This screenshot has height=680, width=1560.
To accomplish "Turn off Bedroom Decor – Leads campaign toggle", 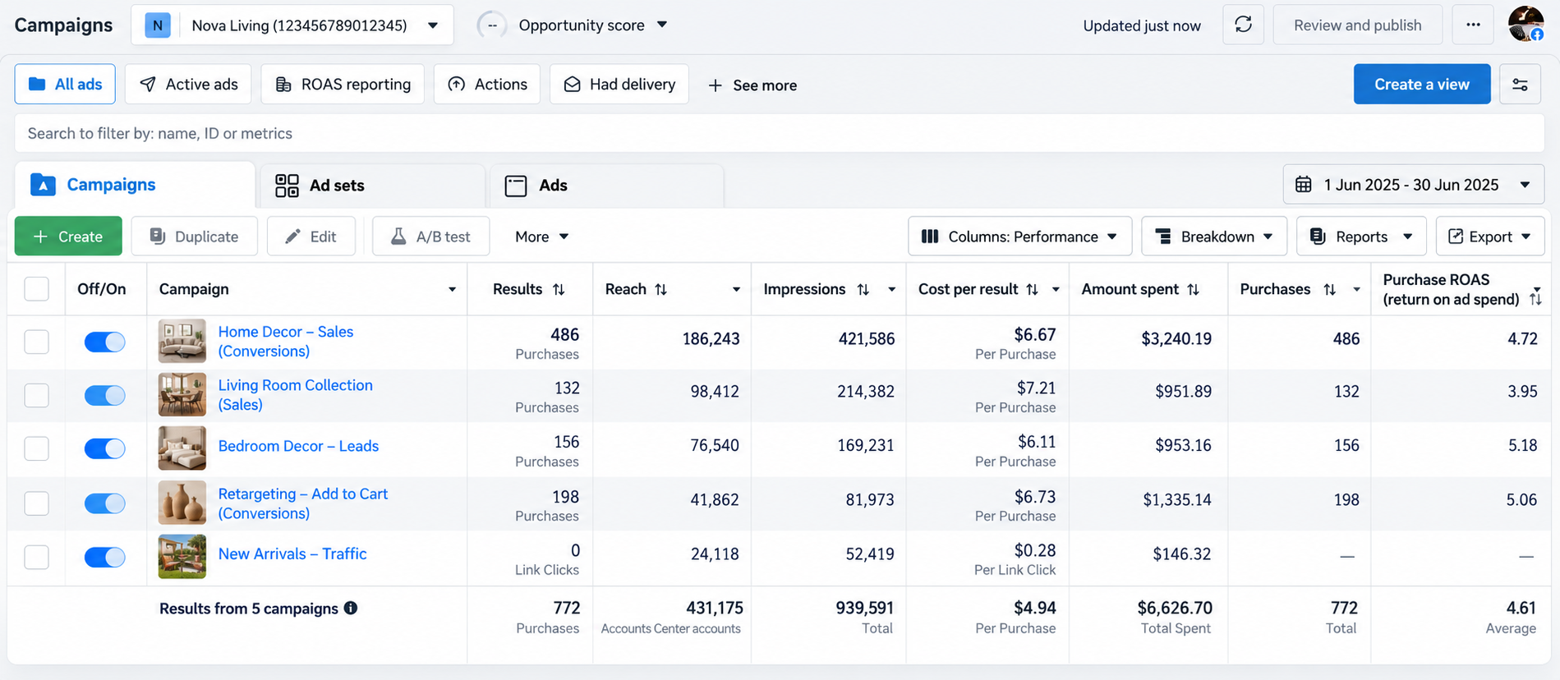I will pyautogui.click(x=105, y=448).
